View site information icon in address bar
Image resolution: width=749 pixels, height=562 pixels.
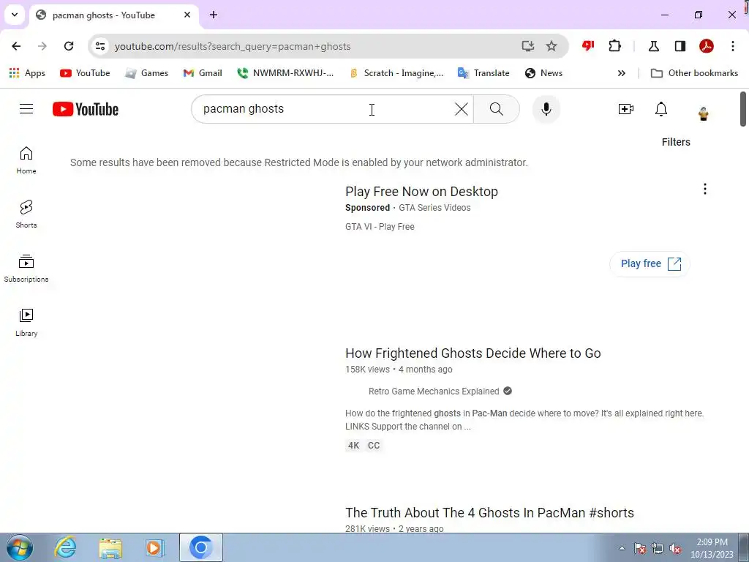(99, 46)
